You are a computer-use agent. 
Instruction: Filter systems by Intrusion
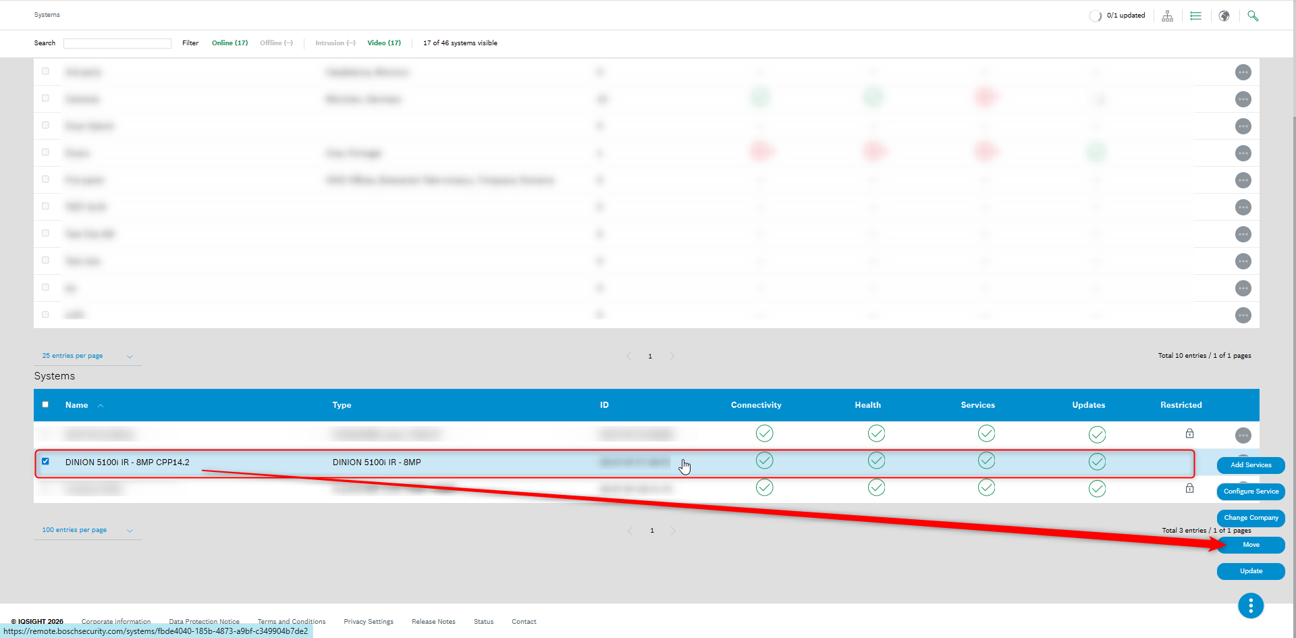point(335,43)
